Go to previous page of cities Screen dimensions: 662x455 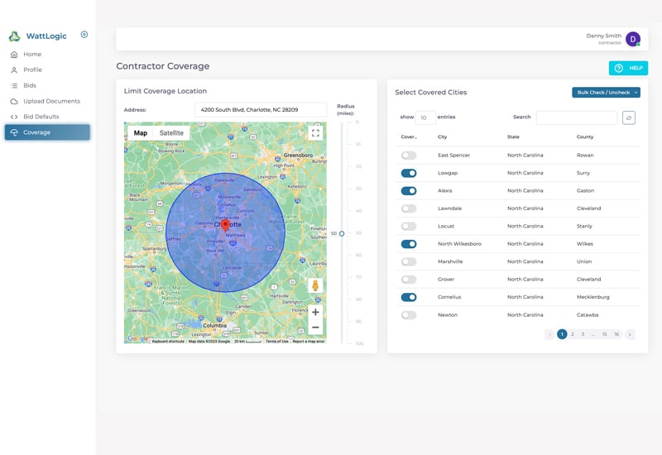[549, 334]
